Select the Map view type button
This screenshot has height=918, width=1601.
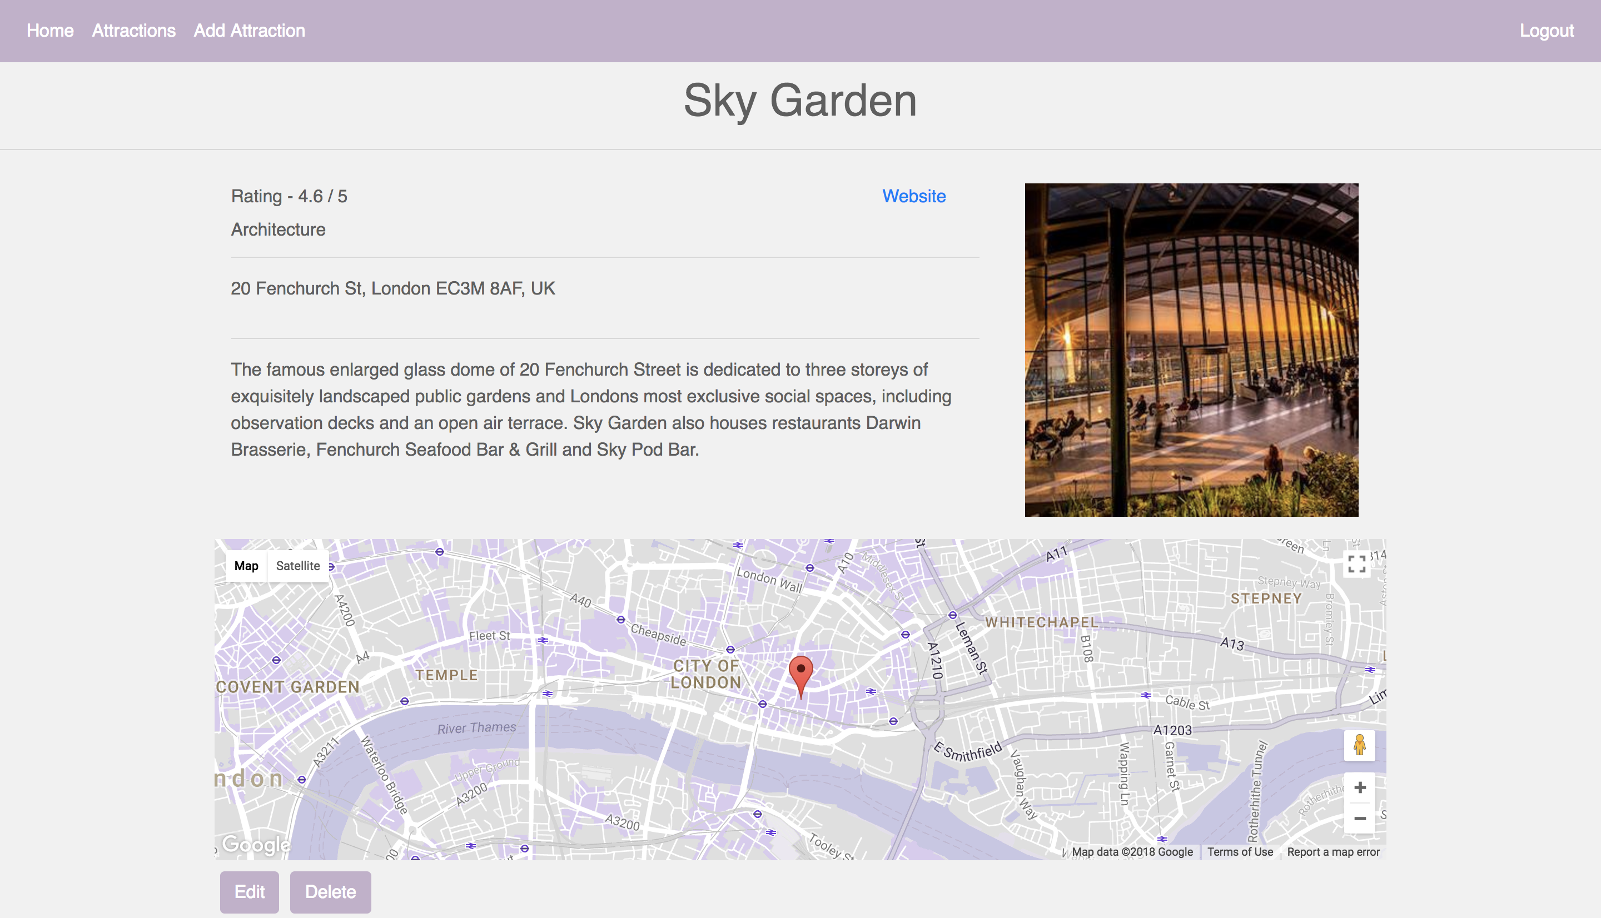tap(246, 566)
